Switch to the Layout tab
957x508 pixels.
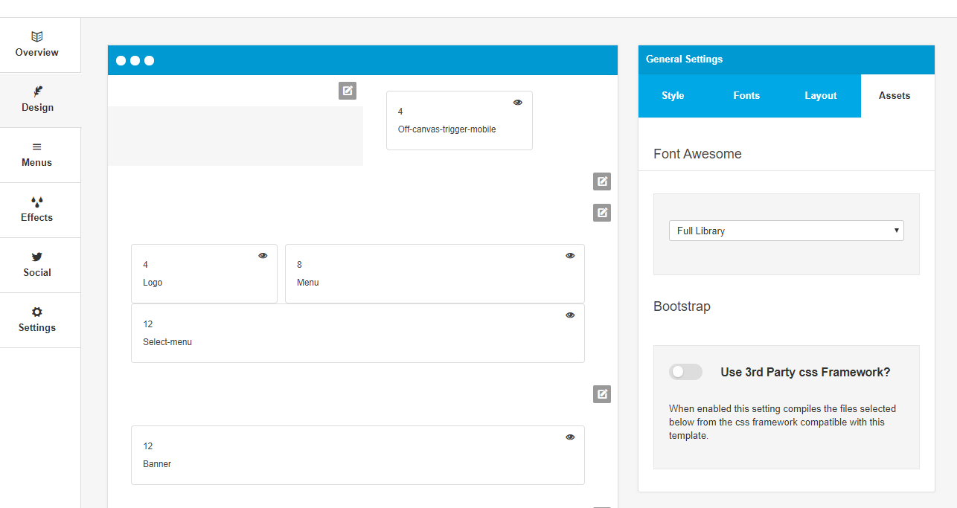tap(821, 96)
